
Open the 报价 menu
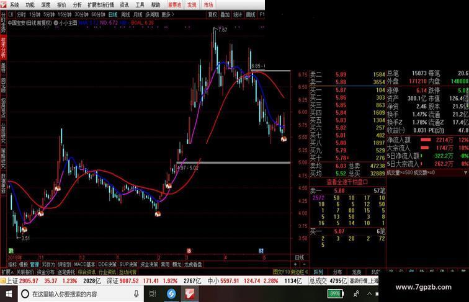pos(61,5)
